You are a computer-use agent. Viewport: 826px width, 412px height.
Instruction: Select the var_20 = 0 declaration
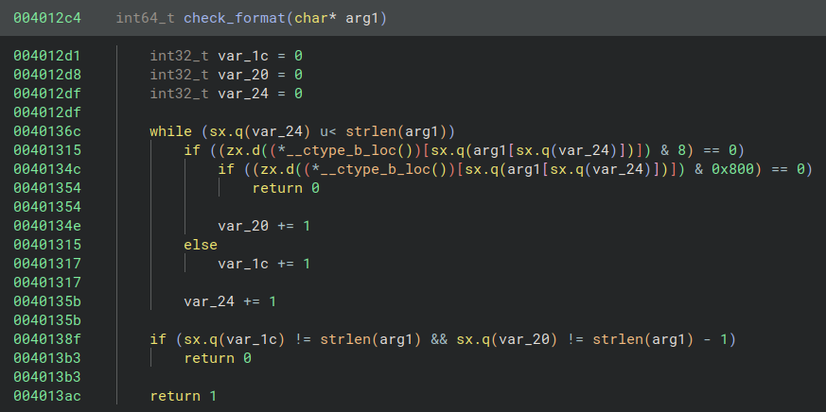pyautogui.click(x=259, y=75)
